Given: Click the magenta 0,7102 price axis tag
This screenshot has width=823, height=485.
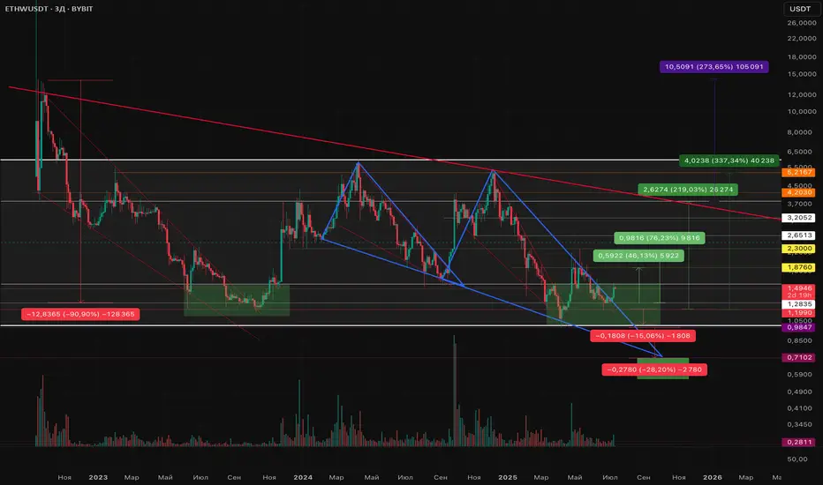Looking at the screenshot, I should point(798,358).
